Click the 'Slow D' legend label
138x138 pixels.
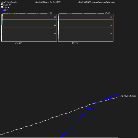point(7,5)
